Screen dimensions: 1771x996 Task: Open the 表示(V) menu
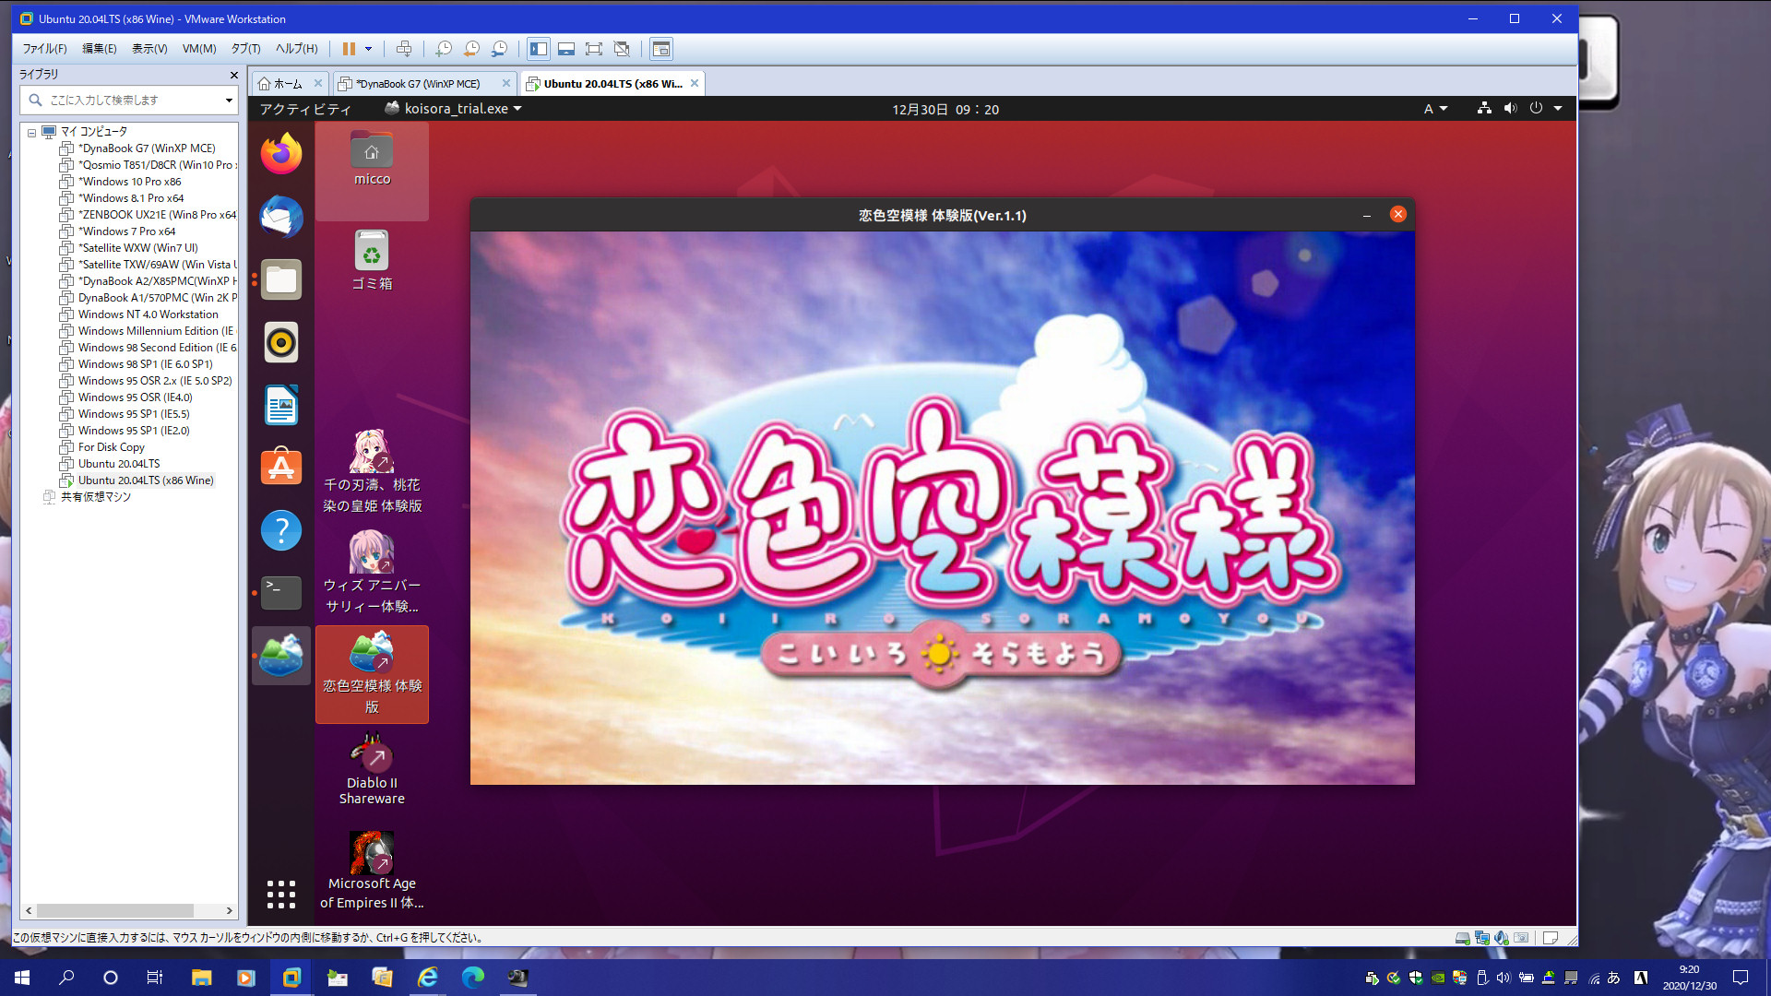tap(149, 49)
